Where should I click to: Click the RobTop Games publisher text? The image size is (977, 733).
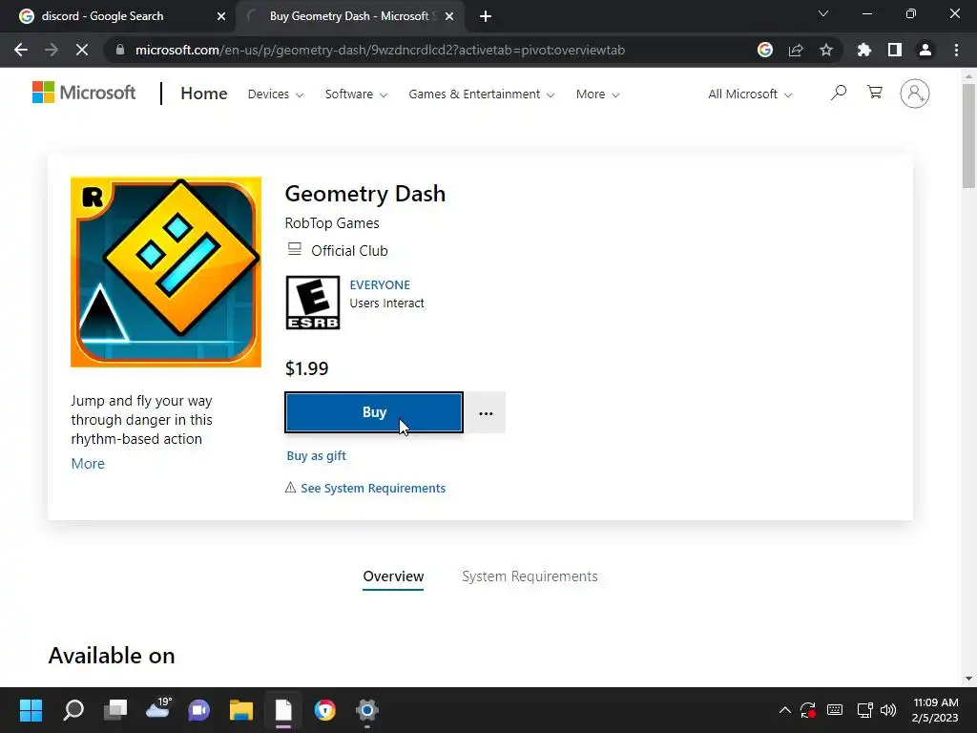[332, 223]
